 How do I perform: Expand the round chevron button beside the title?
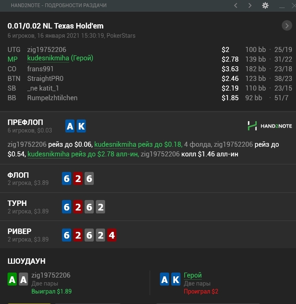pos(287,26)
